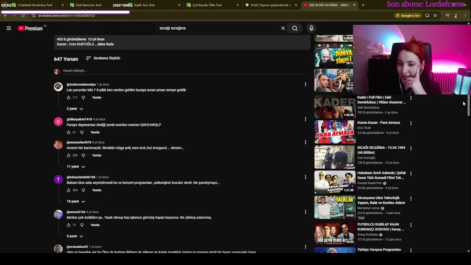The height and width of the screenshot is (265, 471).
Task: Like the comment by @xenon5166
Action: coord(68,225)
